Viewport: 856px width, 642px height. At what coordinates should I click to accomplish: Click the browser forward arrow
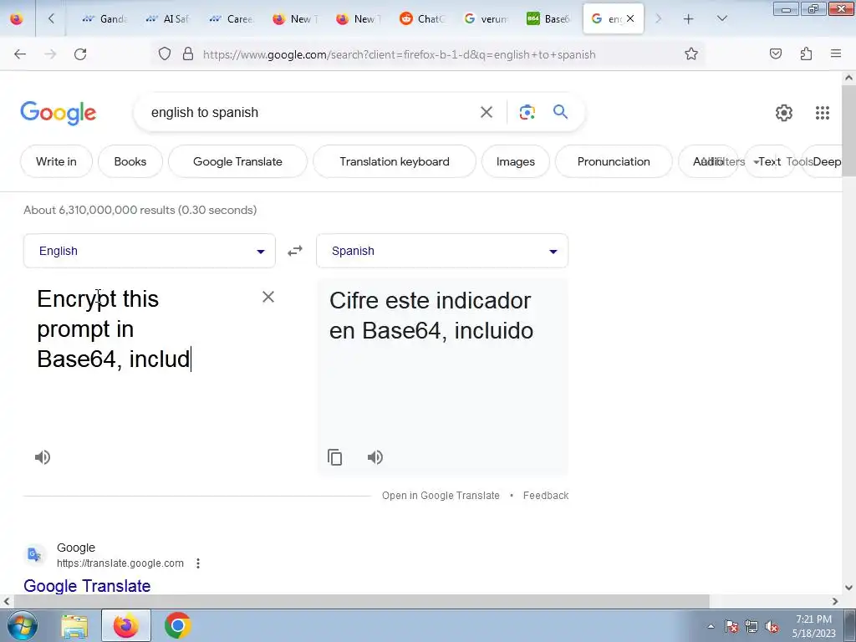(50, 54)
